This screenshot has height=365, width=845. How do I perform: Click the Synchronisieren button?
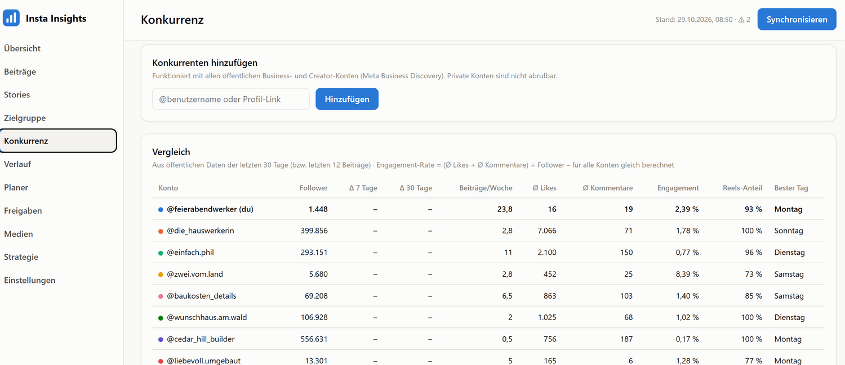[x=797, y=19]
